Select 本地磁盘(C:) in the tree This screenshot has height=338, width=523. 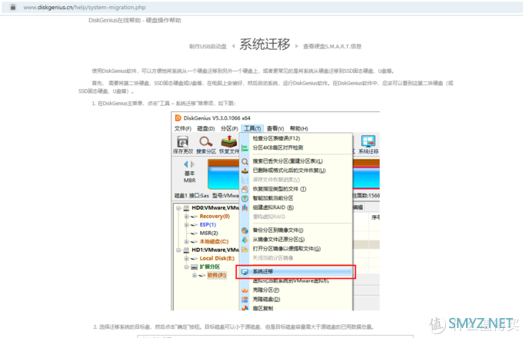[214, 242]
